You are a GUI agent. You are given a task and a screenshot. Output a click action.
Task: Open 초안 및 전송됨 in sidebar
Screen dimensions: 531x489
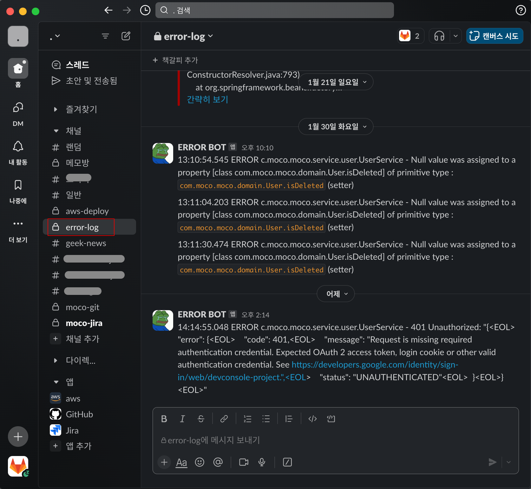coord(89,81)
